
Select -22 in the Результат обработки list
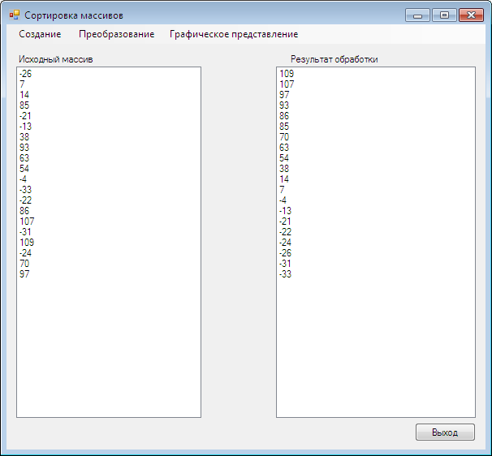pyautogui.click(x=376, y=232)
